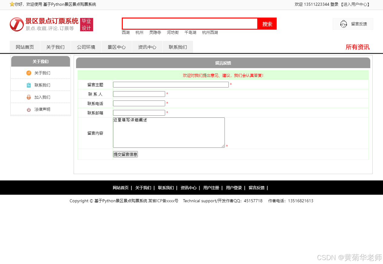Select 关于我们 in the sidebar list
Viewport: 383px width, 264px height.
tap(42, 73)
